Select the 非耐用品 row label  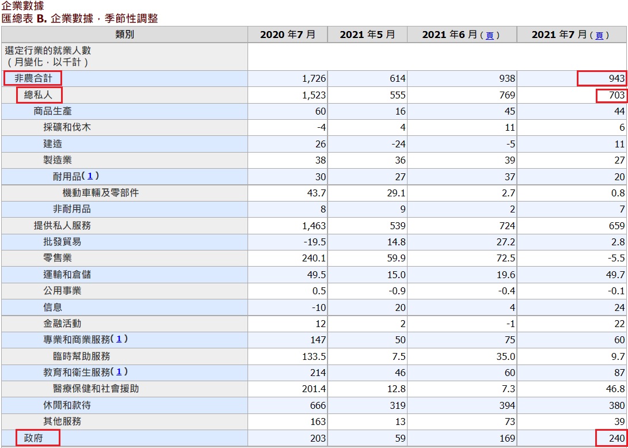pyautogui.click(x=72, y=209)
